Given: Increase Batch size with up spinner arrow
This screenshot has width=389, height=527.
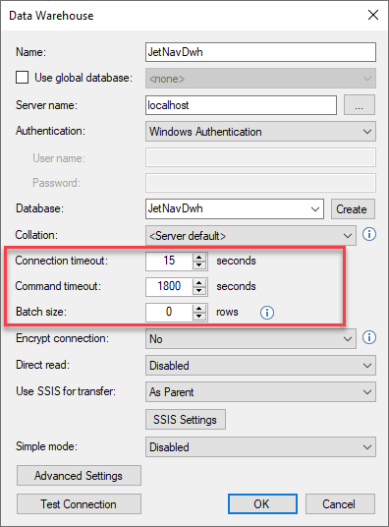Looking at the screenshot, I should (x=199, y=308).
